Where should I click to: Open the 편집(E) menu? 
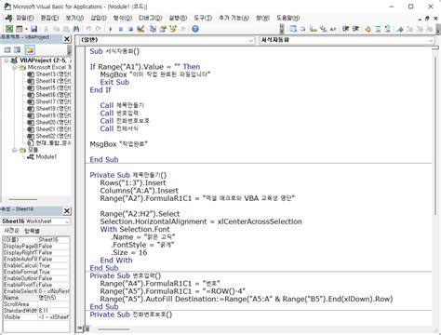point(50,18)
